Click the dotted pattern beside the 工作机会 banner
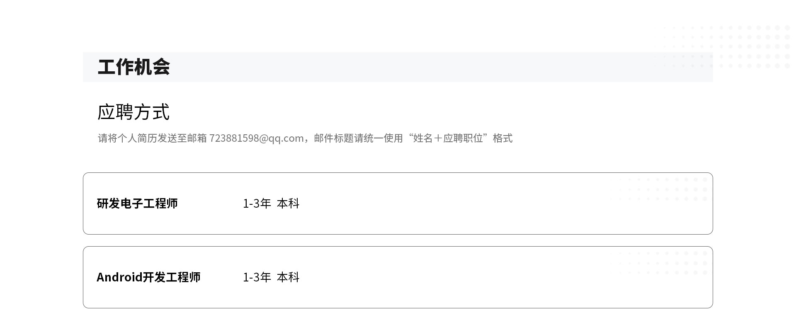796x315 pixels. click(x=722, y=47)
